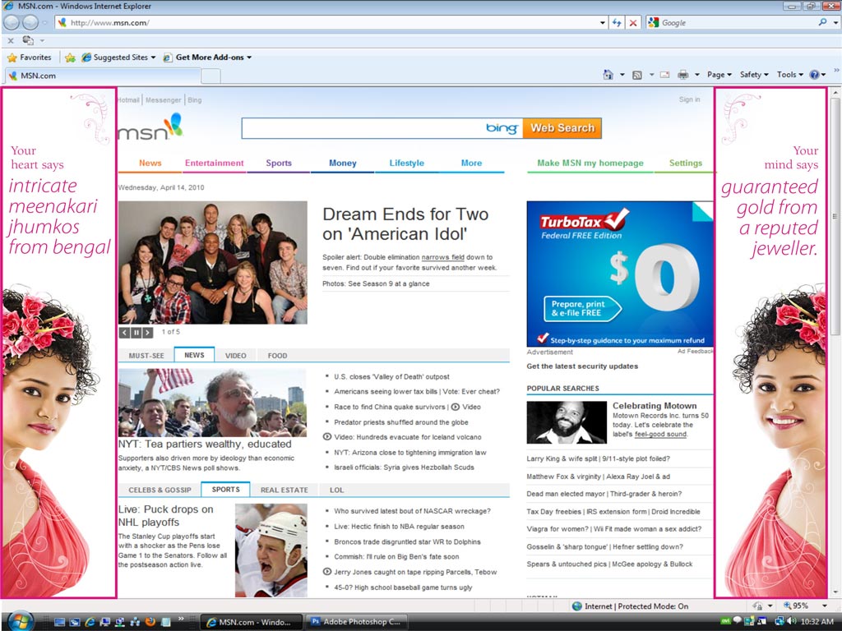Expand Get More Add-ons dropdown
This screenshot has width=842, height=631.
pyautogui.click(x=249, y=58)
